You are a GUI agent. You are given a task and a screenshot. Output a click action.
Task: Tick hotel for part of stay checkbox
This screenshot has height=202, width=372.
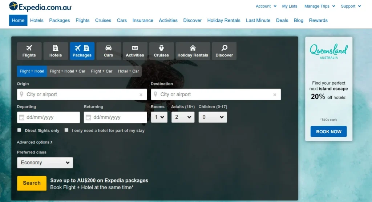click(x=66, y=130)
